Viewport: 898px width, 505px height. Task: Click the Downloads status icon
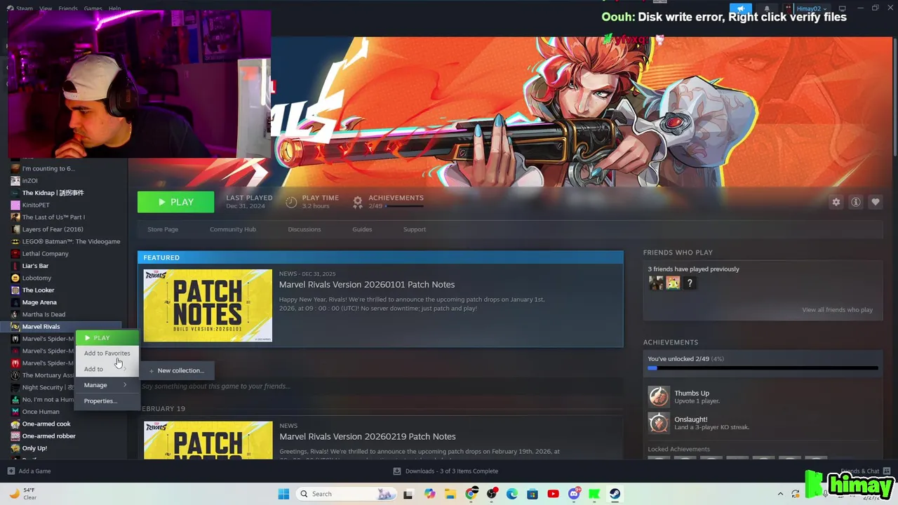(397, 471)
